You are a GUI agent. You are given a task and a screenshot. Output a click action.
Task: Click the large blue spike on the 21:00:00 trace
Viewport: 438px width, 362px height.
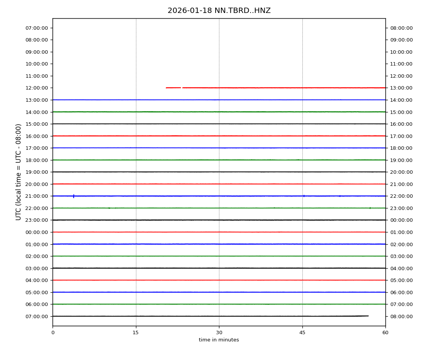point(74,196)
